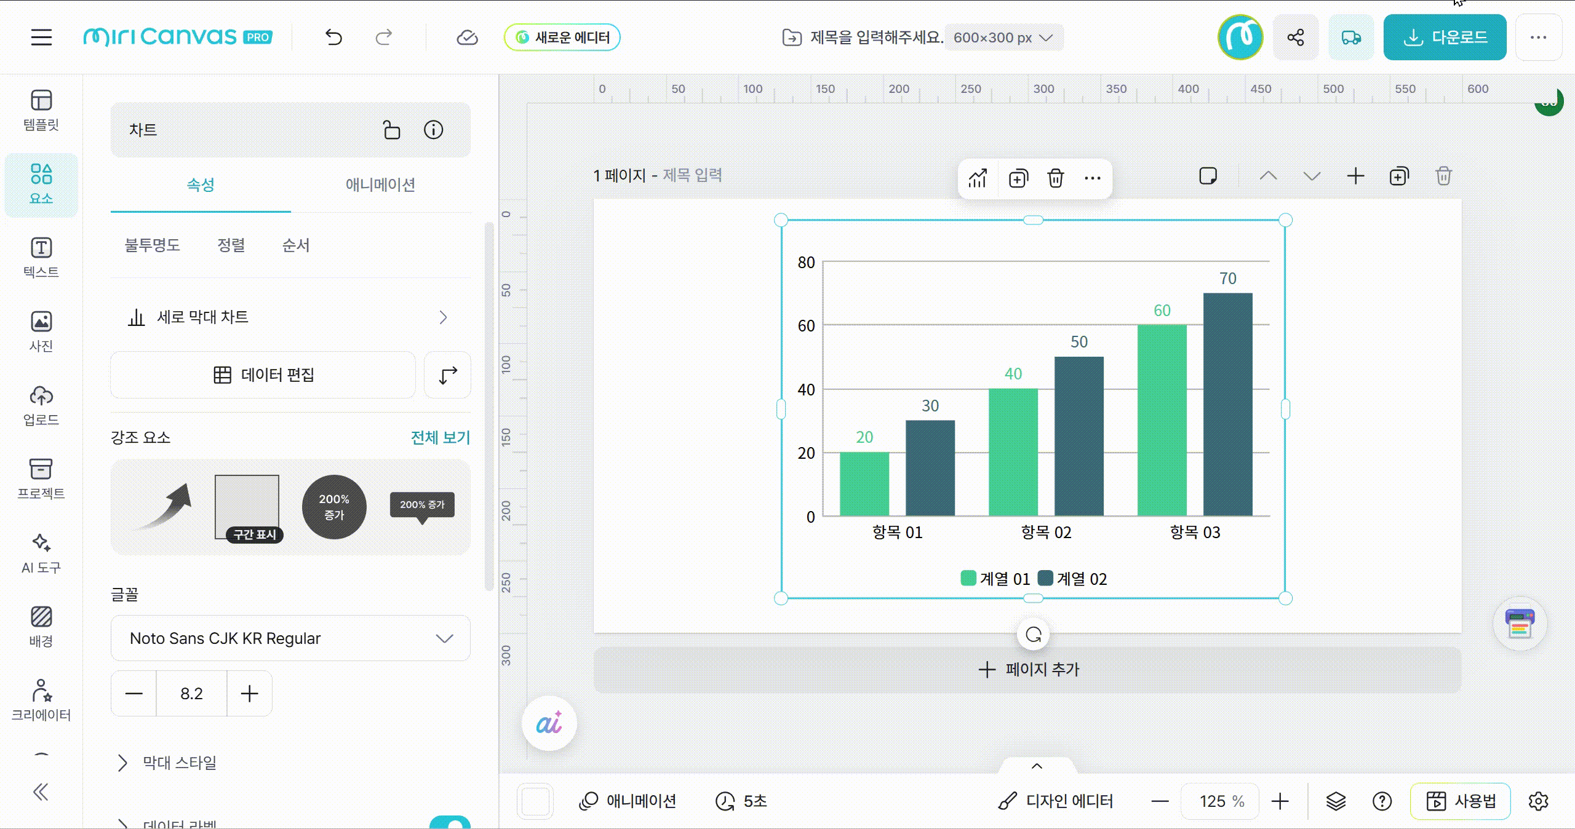Select the 정렬 menu item
The width and height of the screenshot is (1575, 829).
(x=231, y=245)
